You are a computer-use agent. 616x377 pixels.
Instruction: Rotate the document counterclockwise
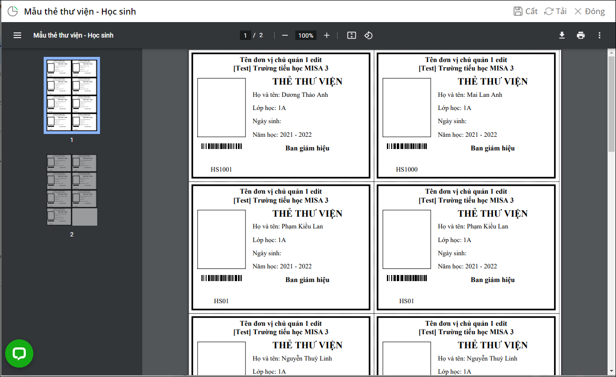pos(369,35)
